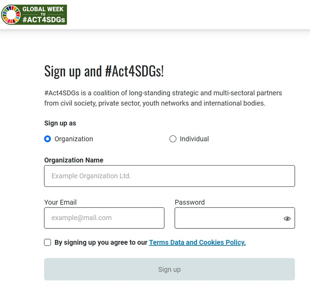The width and height of the screenshot is (310, 291).
Task: Click the "Organization Name" field label
Action: [74, 160]
